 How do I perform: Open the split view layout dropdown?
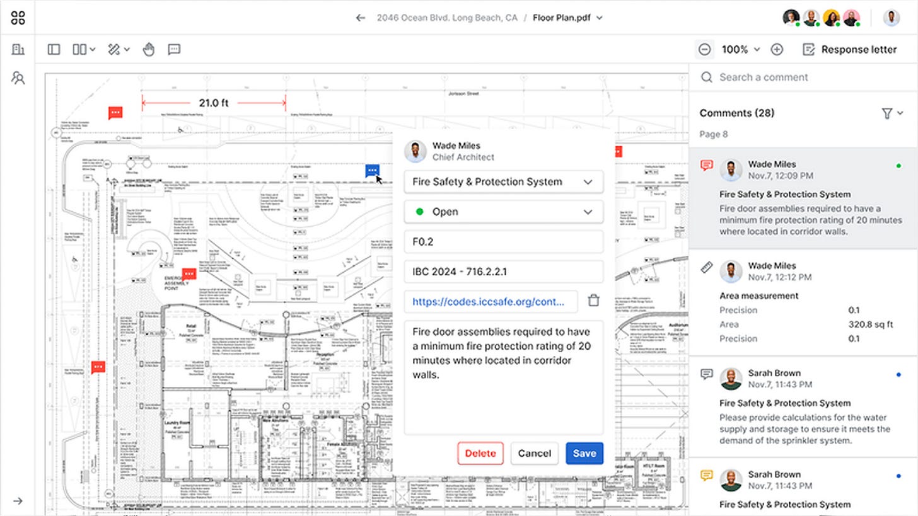point(83,49)
